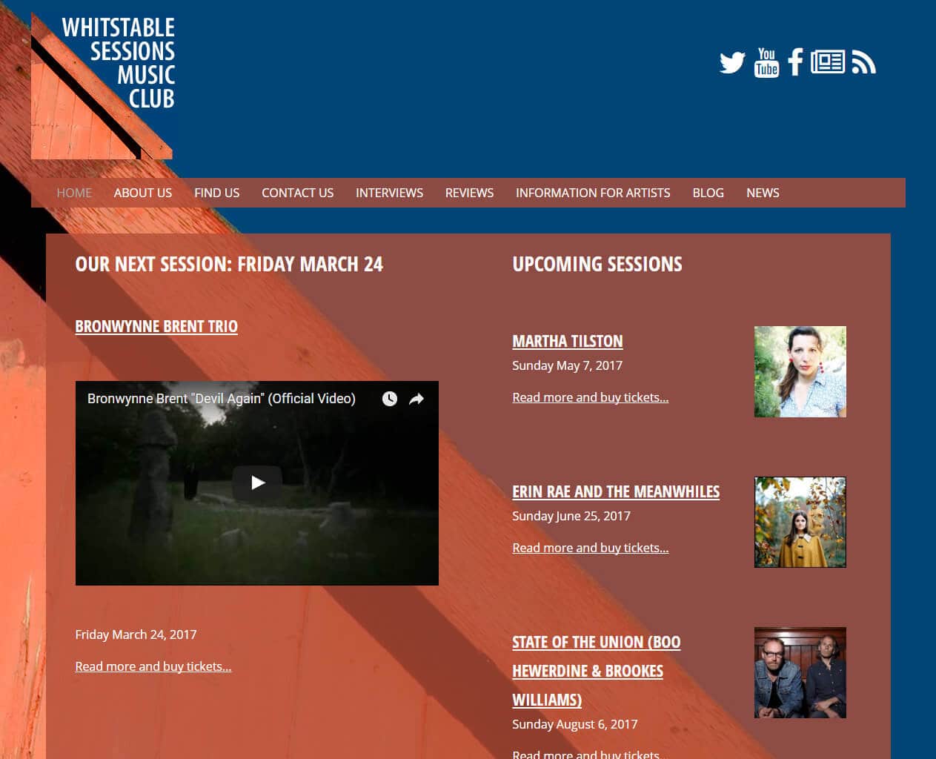Open the YouTube channel icon
The width and height of the screenshot is (936, 759).
(x=766, y=62)
